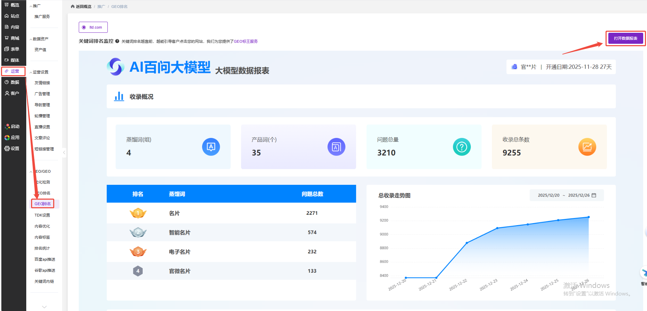Open 设置 gear in left sidebar

click(7, 149)
